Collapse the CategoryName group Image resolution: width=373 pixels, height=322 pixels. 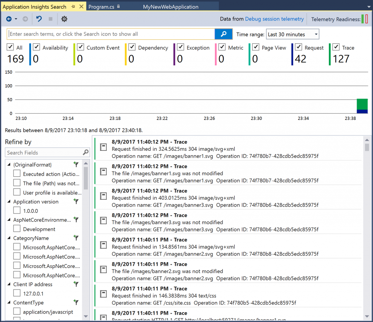click(x=9, y=238)
